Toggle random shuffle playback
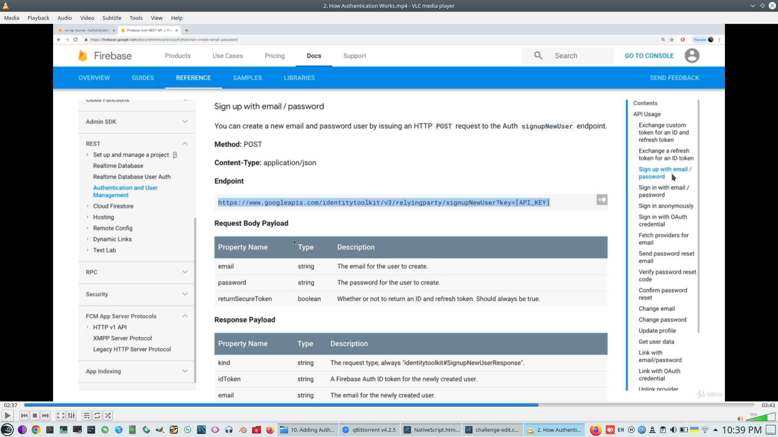Screen dimensions: 778x437 [108, 416]
